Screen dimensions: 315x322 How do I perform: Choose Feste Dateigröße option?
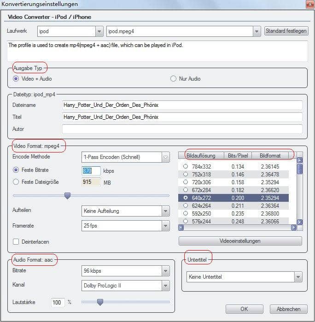[16, 182]
